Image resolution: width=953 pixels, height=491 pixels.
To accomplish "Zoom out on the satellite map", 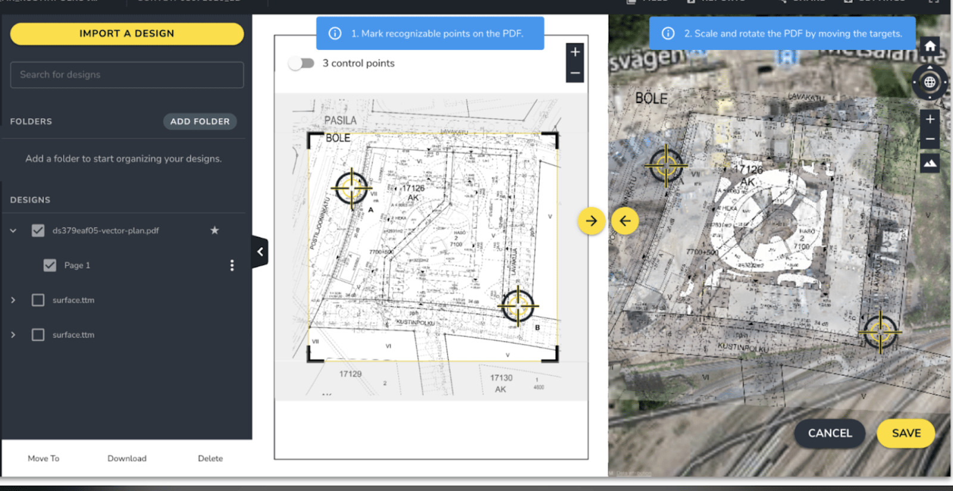I will pos(930,140).
